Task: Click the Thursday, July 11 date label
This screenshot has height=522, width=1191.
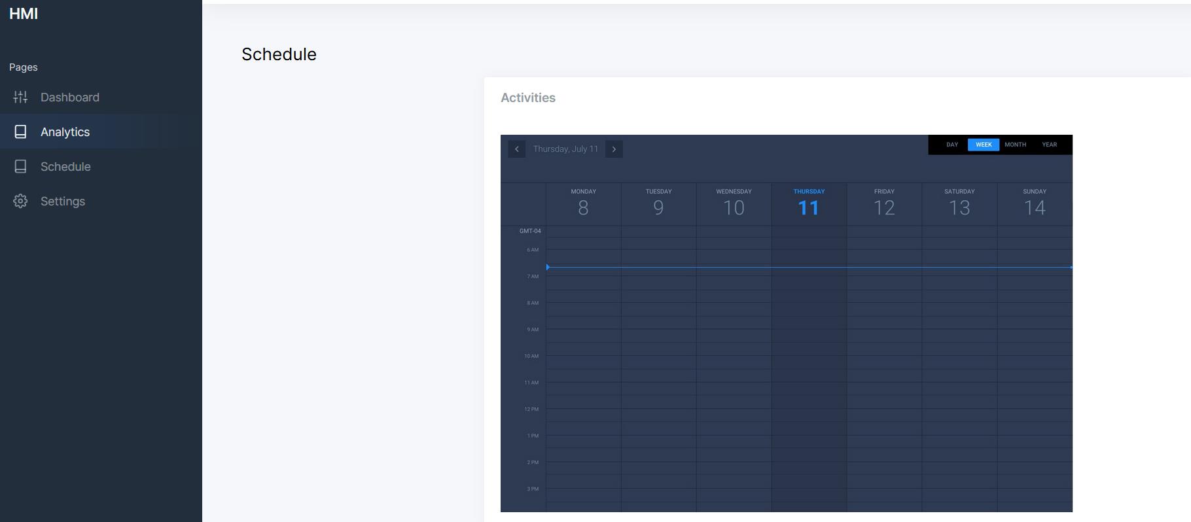Action: [565, 149]
